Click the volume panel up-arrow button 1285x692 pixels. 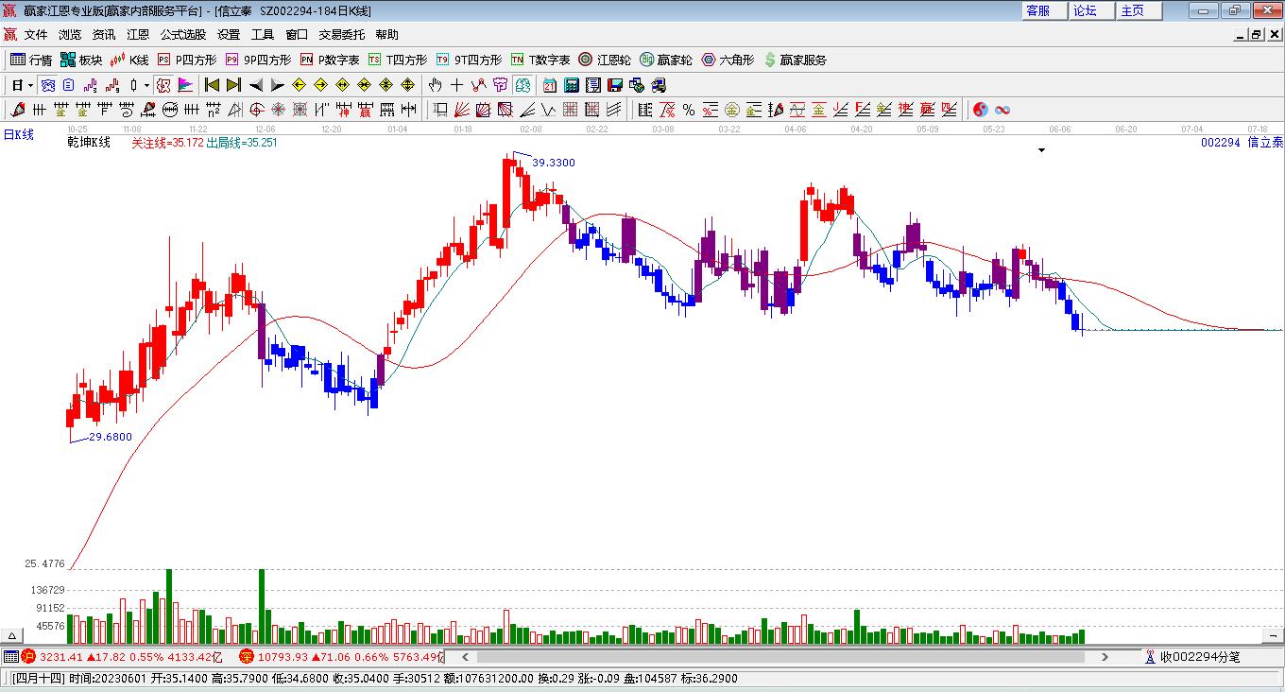[13, 635]
